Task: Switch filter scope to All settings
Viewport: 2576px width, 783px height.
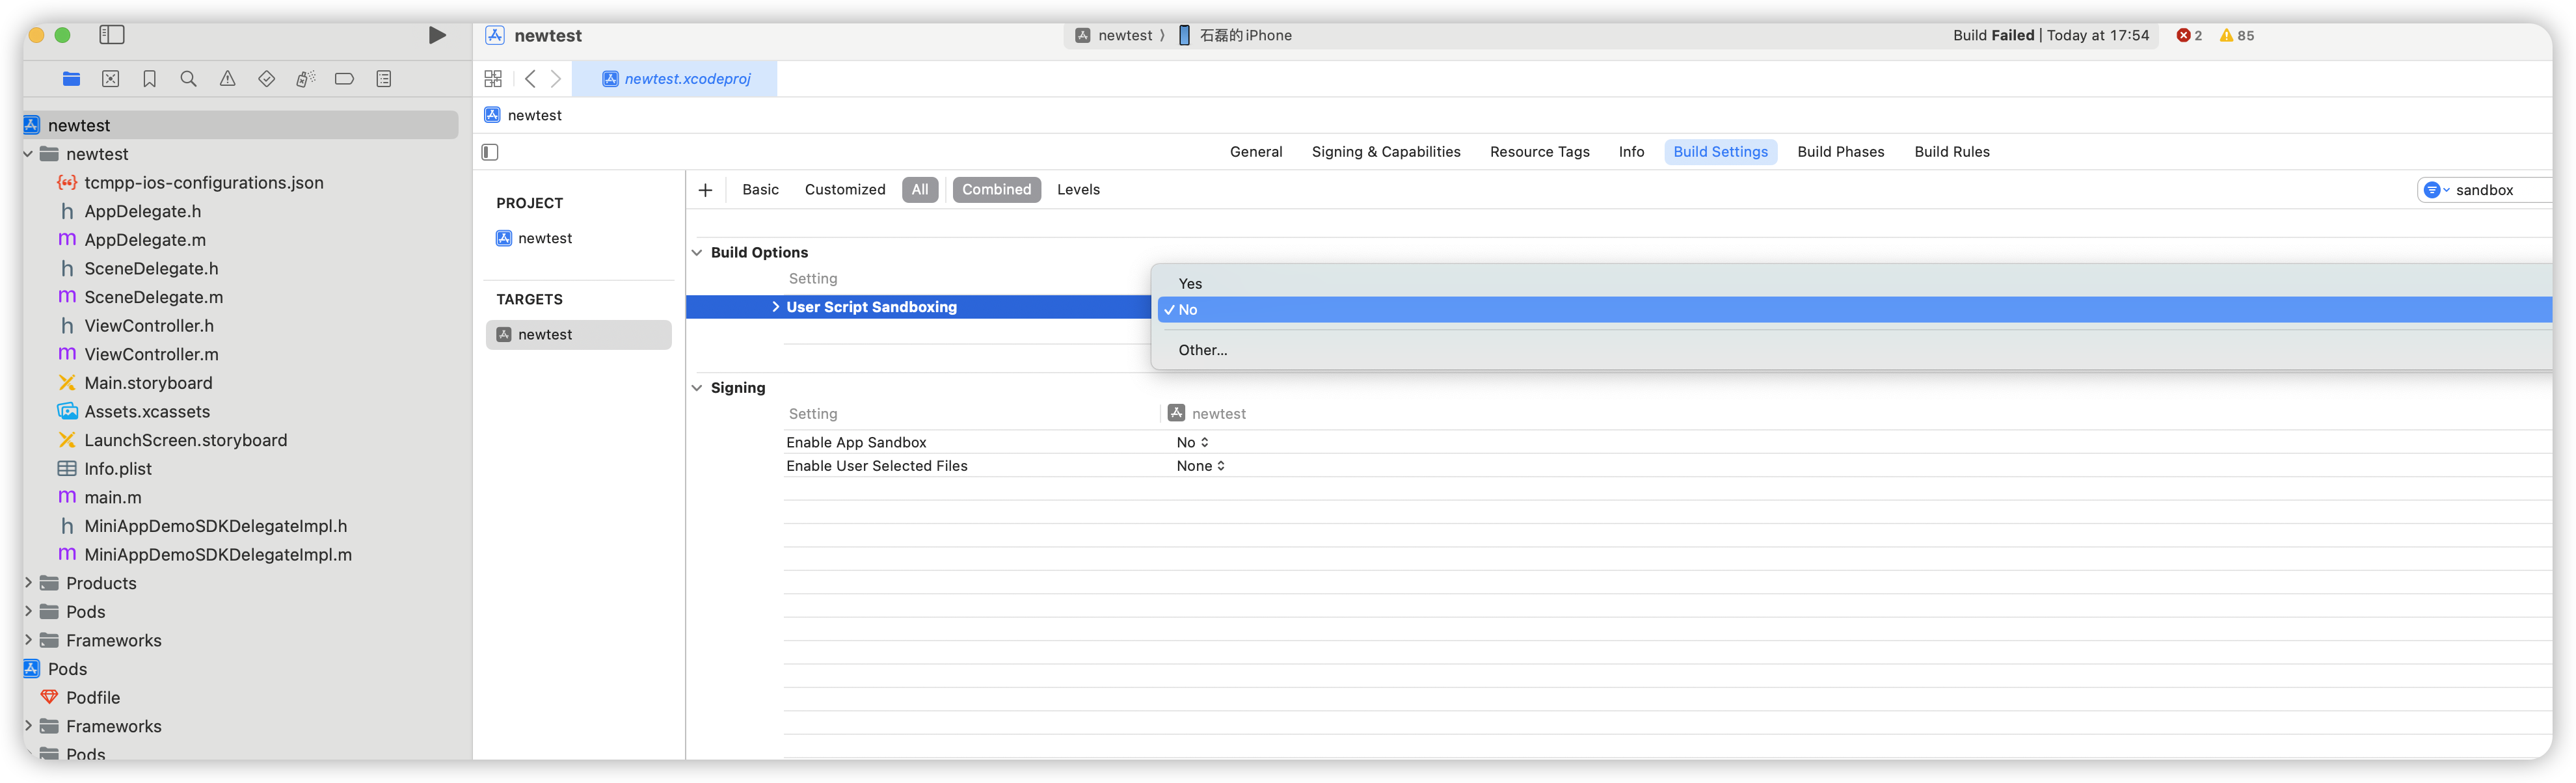Action: (x=920, y=190)
